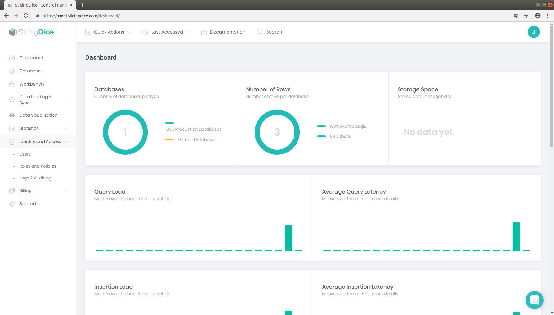Open the Chrome profile icon
The height and width of the screenshot is (315, 554).
point(538,16)
